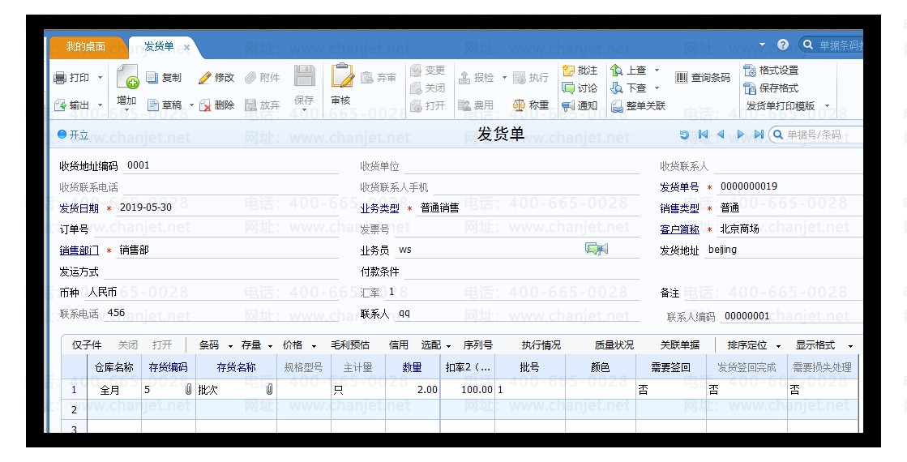Expand the 草稿 dropdown arrow
This screenshot has height=462, width=907.
pos(191,106)
